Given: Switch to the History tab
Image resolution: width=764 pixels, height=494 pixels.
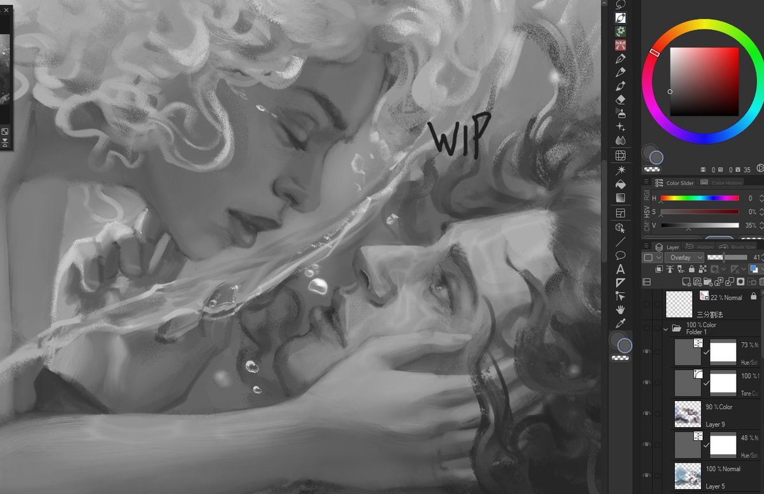Looking at the screenshot, I should 699,247.
